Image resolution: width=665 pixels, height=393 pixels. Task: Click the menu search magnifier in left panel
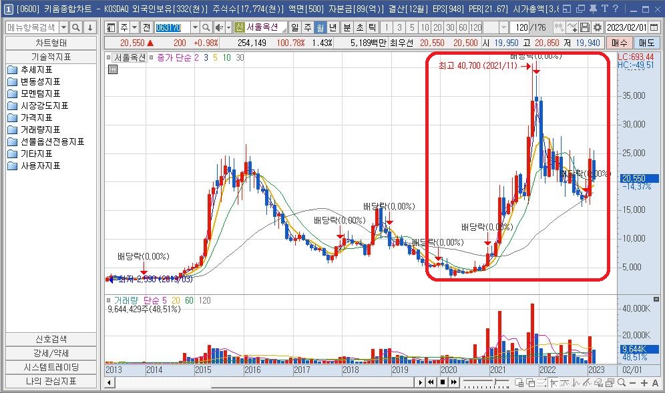[76, 28]
